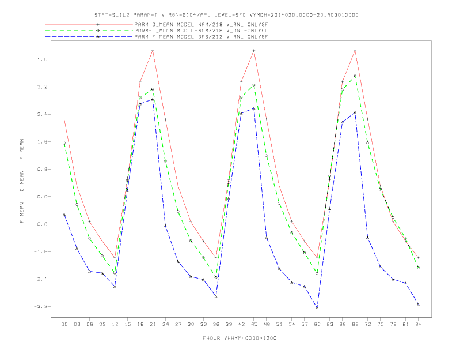Click x-axis forecast hour label 75
This screenshot has height=353, width=456.
click(x=381, y=324)
